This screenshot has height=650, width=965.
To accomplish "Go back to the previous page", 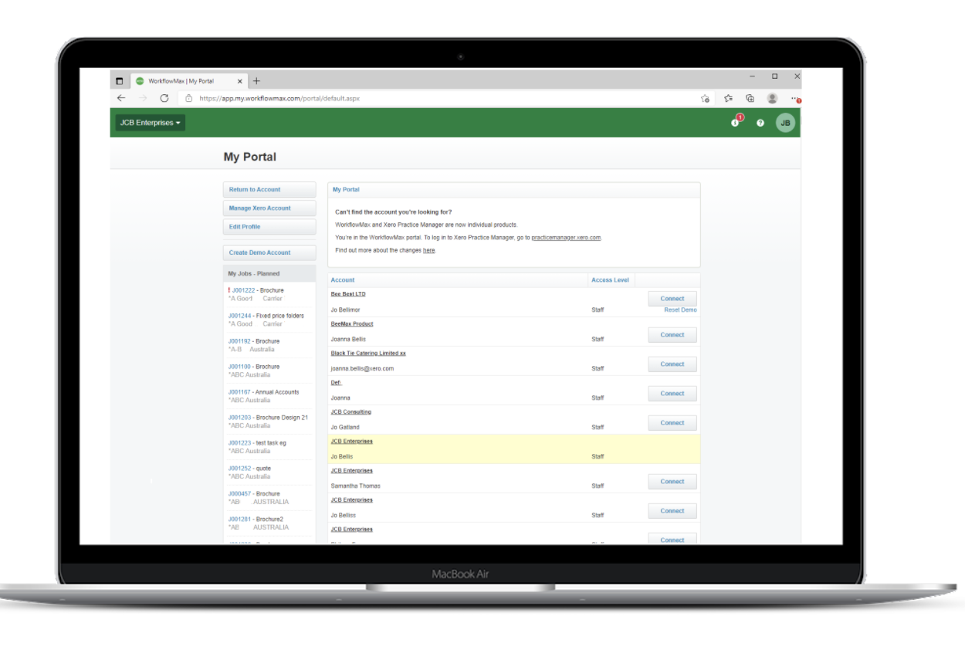I will point(121,98).
